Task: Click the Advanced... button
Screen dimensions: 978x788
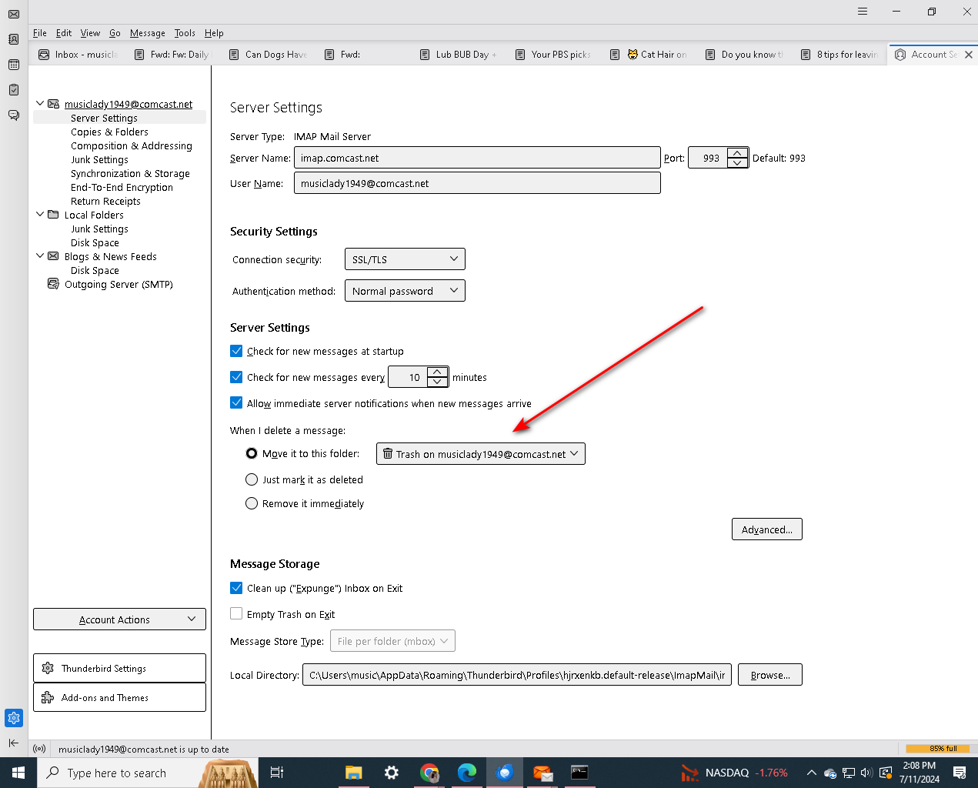Action: click(x=767, y=529)
